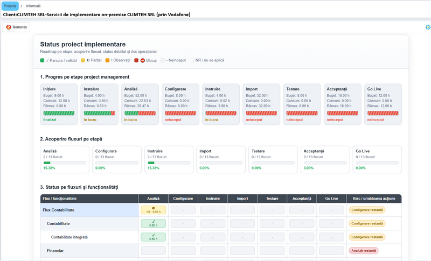This screenshot has height=261, width=431.
Task: Click '2. Acoperire fluxuri pe etapă' heading
Action: (71, 139)
